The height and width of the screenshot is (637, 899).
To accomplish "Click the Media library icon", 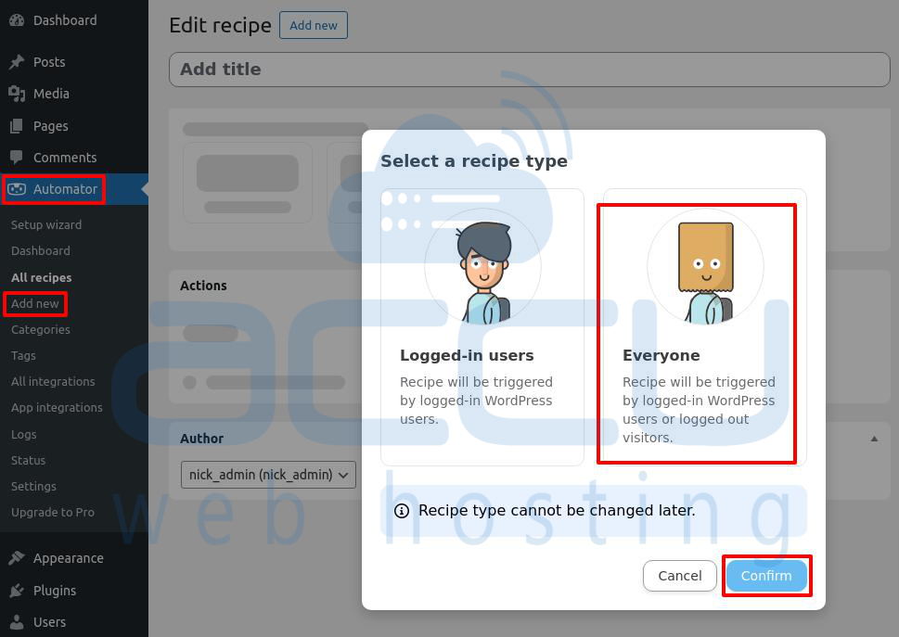I will (17, 94).
